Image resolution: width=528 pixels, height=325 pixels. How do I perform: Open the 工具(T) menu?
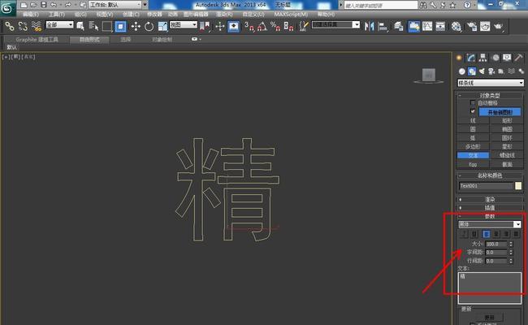(x=57, y=14)
